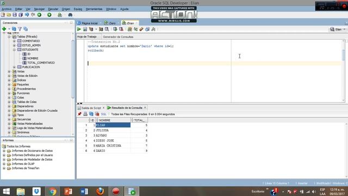Open the Ayuda menu

pyautogui.click(x=125, y=9)
